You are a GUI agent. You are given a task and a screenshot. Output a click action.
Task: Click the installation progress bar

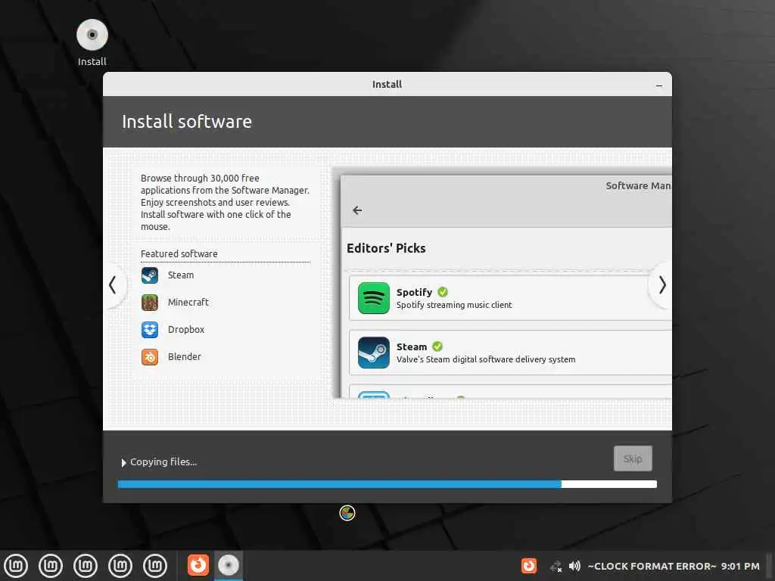coord(387,484)
